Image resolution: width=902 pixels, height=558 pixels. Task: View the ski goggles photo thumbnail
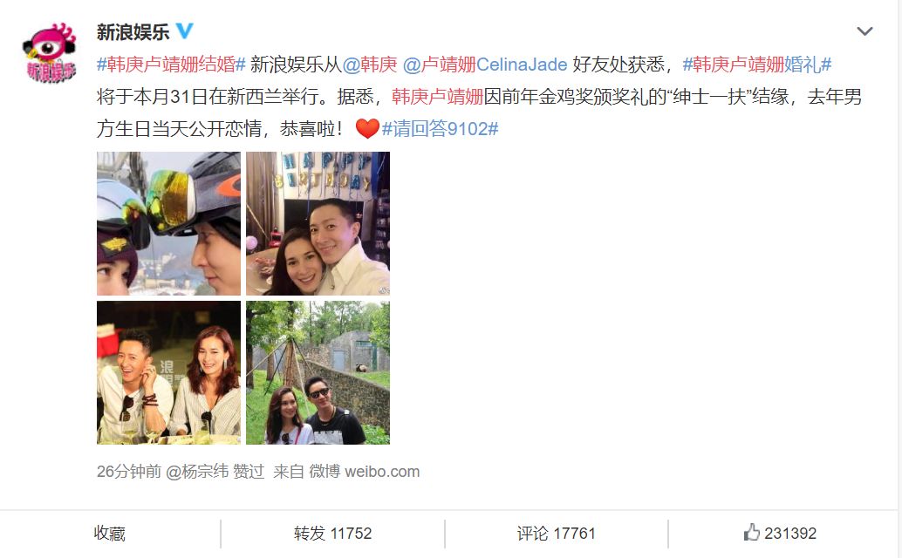point(168,223)
